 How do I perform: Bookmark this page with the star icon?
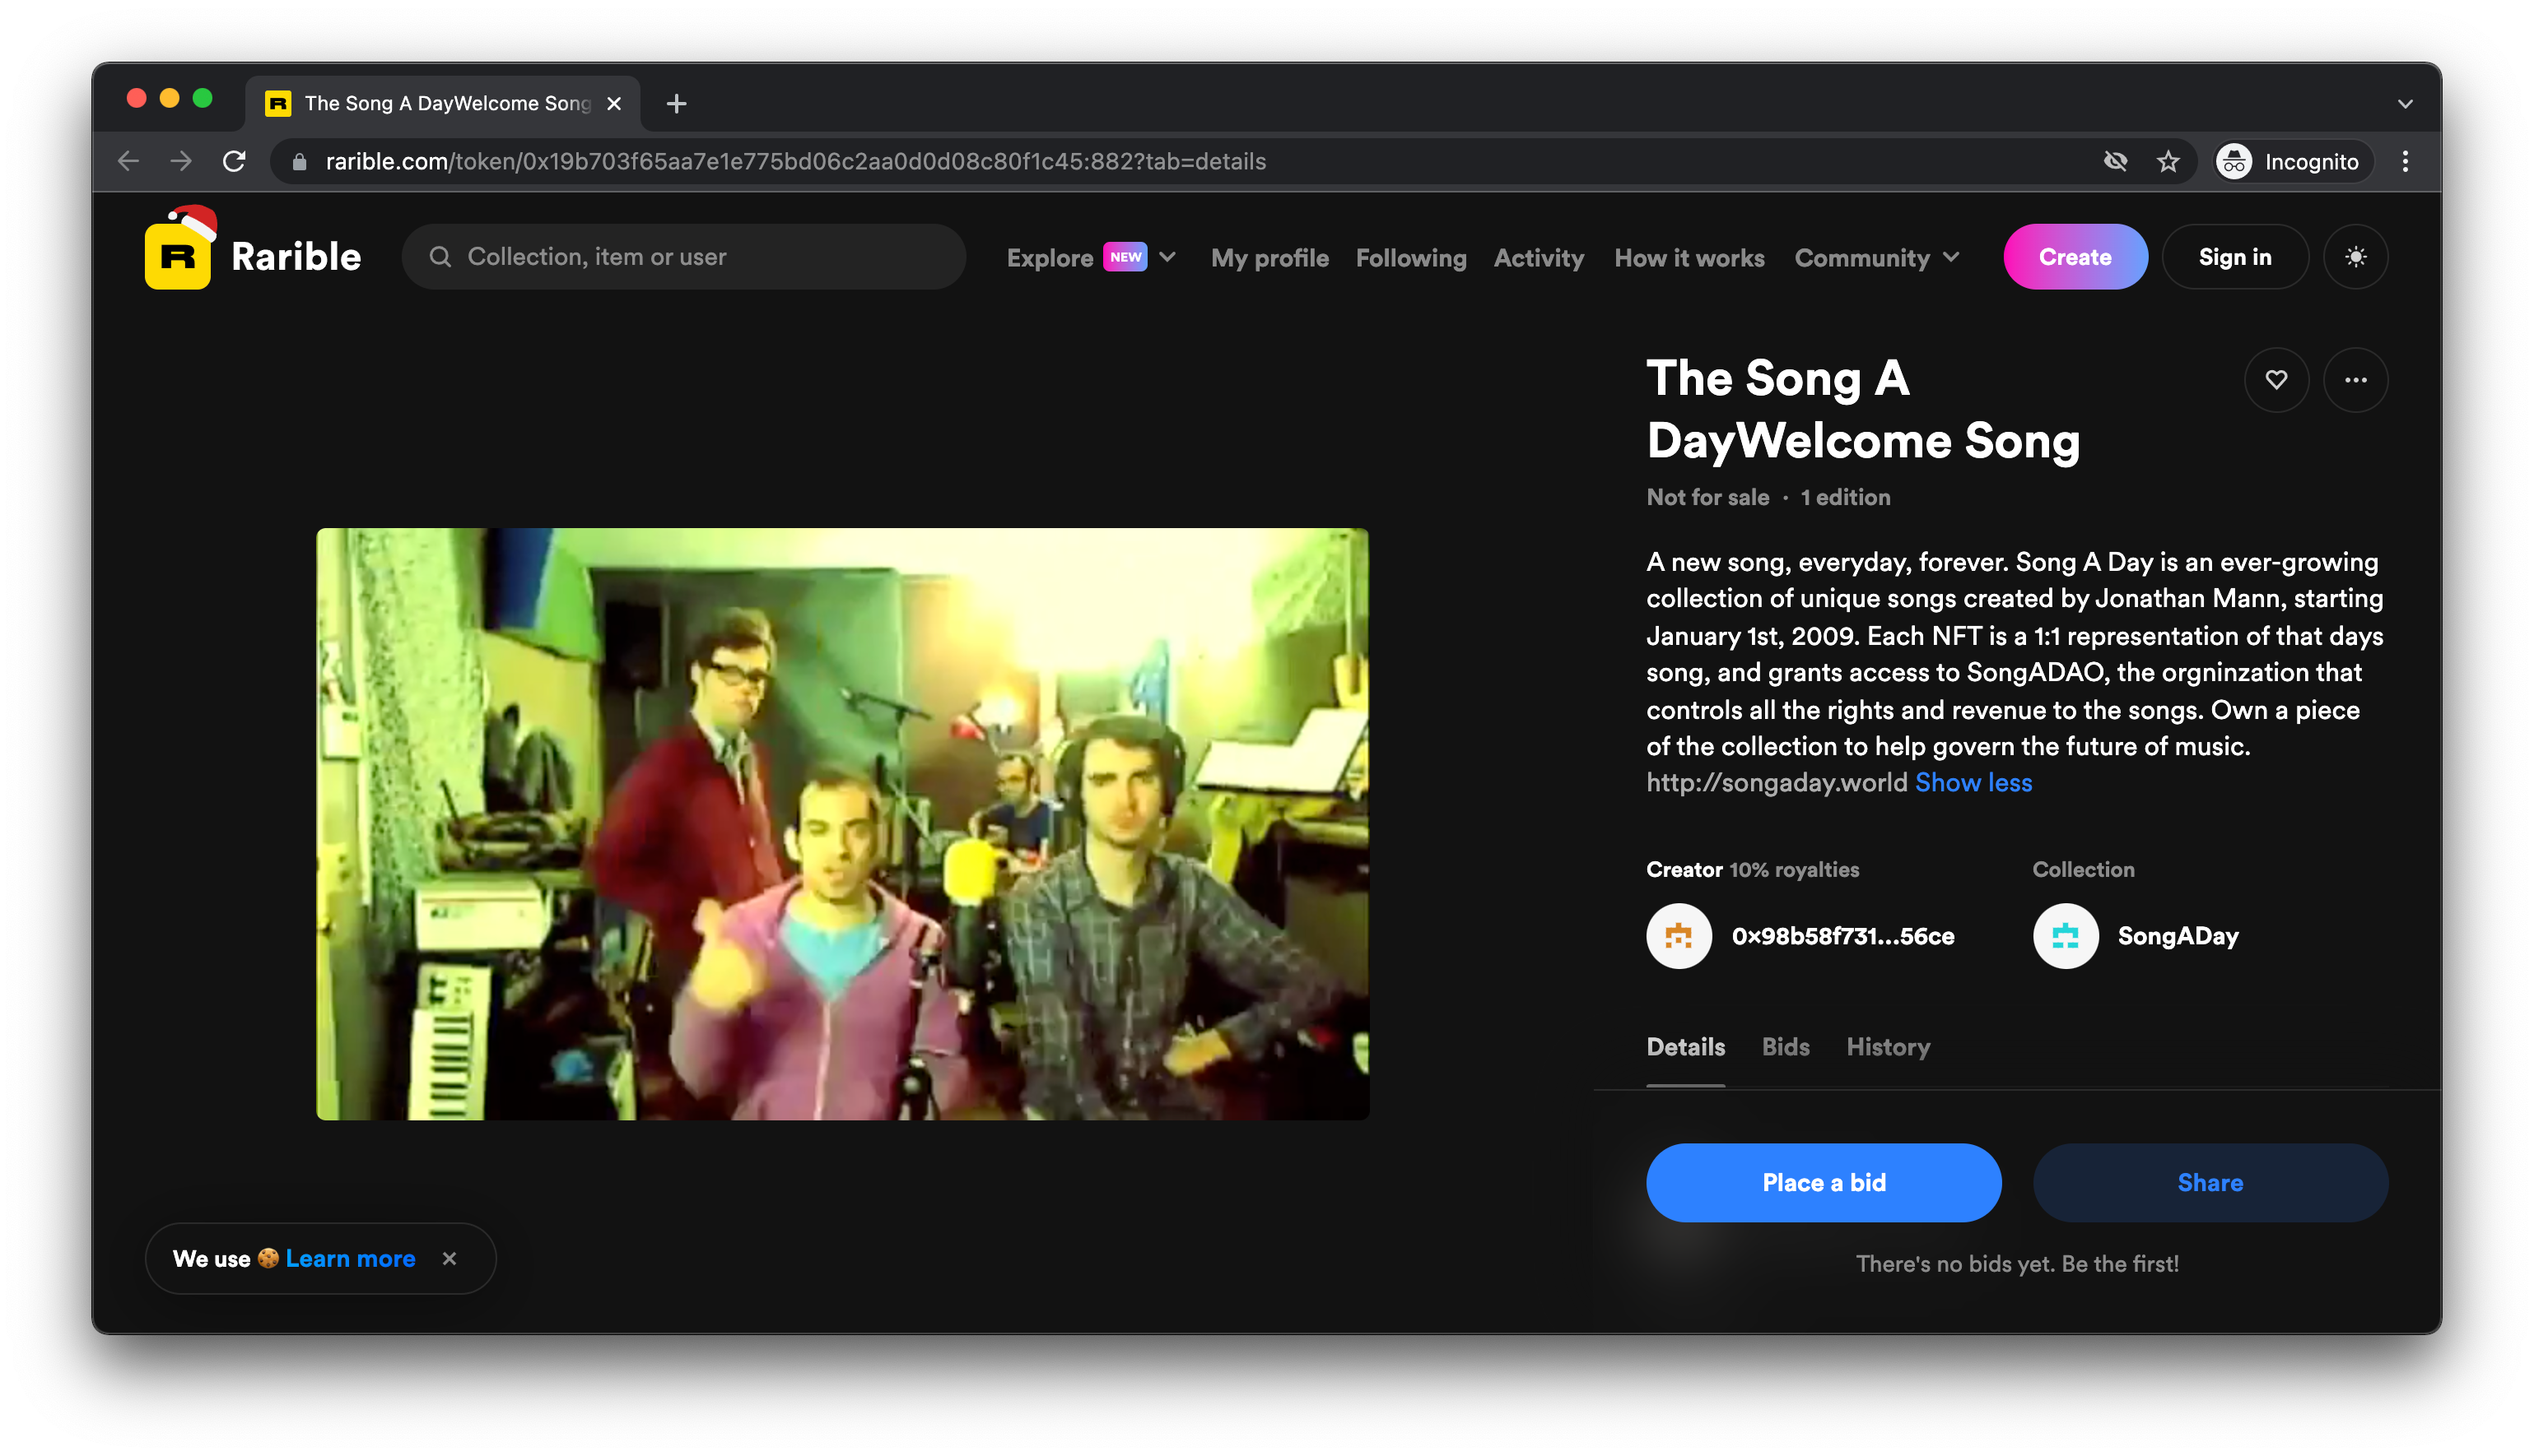pyautogui.click(x=2168, y=161)
